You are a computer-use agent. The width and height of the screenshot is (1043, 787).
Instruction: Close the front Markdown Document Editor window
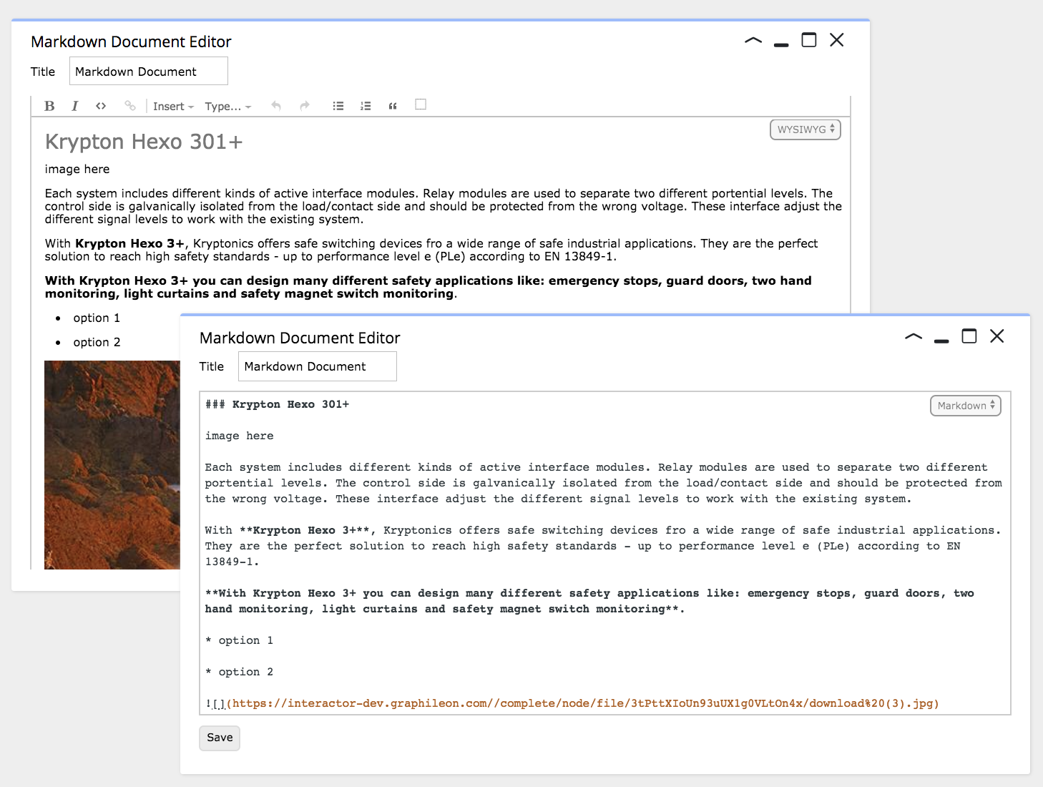click(997, 336)
